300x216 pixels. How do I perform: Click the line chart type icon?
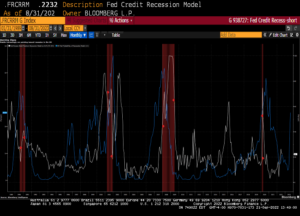[92, 35]
